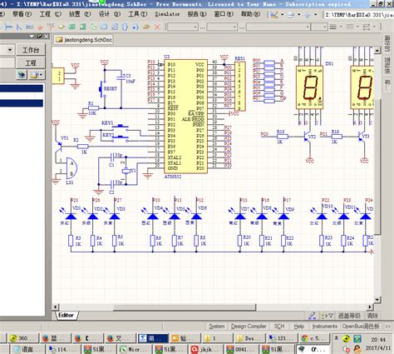The width and height of the screenshot is (394, 354).
Task: Open the 360 taskbar button
Action: [x=23, y=338]
